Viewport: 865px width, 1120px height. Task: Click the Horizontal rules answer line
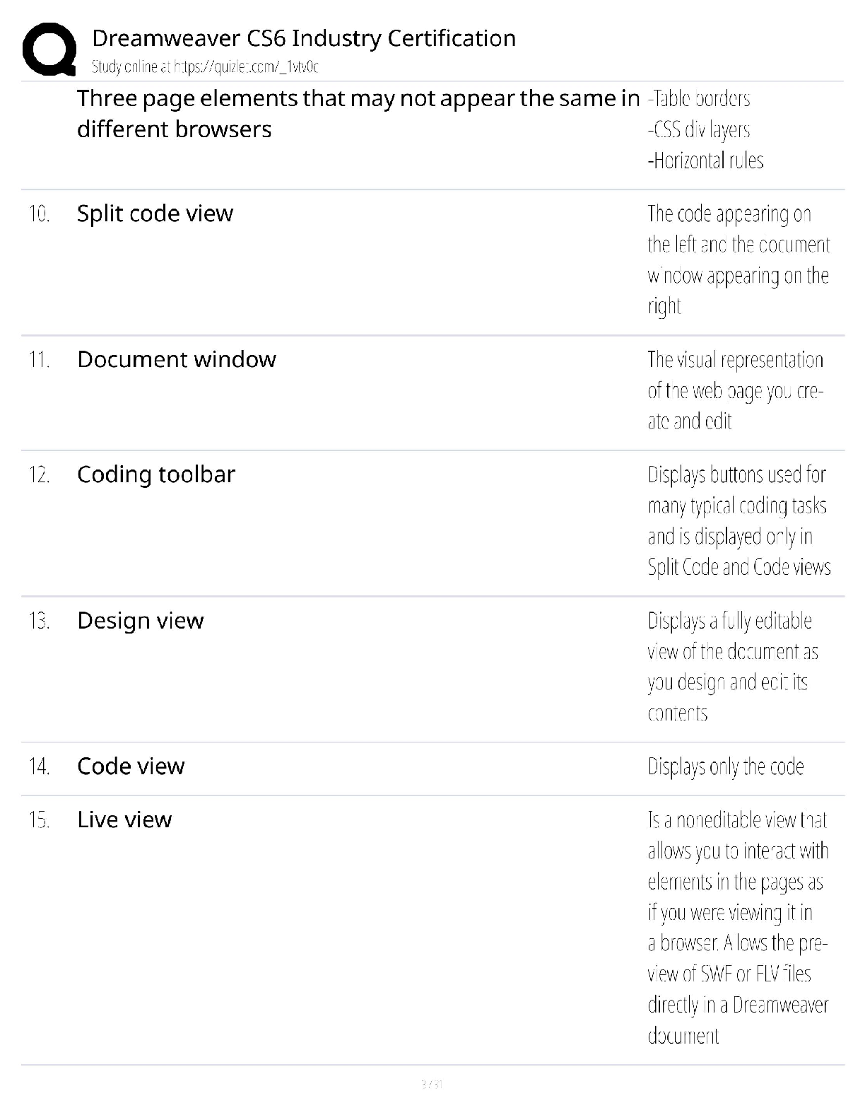(706, 161)
